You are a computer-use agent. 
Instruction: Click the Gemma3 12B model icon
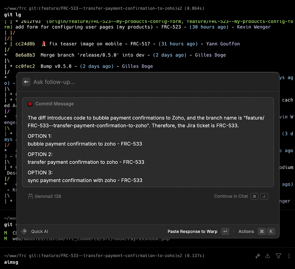(x=30, y=196)
